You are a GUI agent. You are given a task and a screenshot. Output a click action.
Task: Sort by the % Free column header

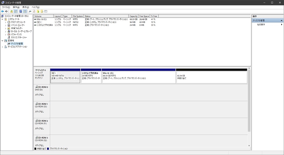154,16
